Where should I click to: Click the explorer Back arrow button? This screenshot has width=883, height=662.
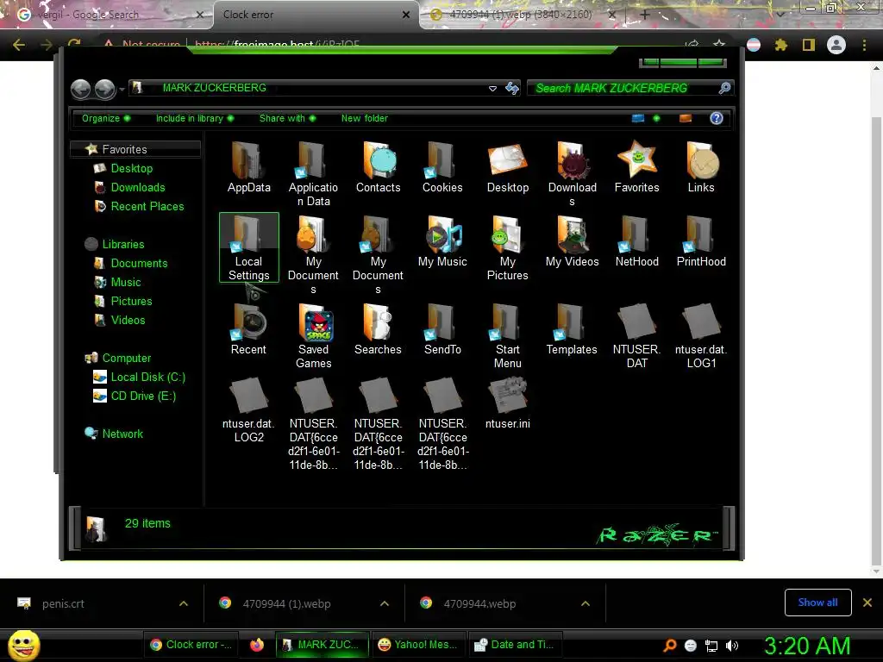coord(80,89)
